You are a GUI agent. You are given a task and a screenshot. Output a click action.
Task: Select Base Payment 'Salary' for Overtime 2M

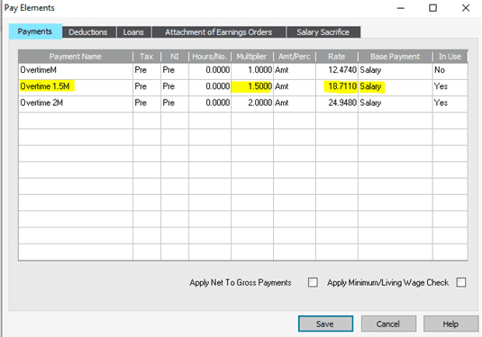pyautogui.click(x=396, y=103)
